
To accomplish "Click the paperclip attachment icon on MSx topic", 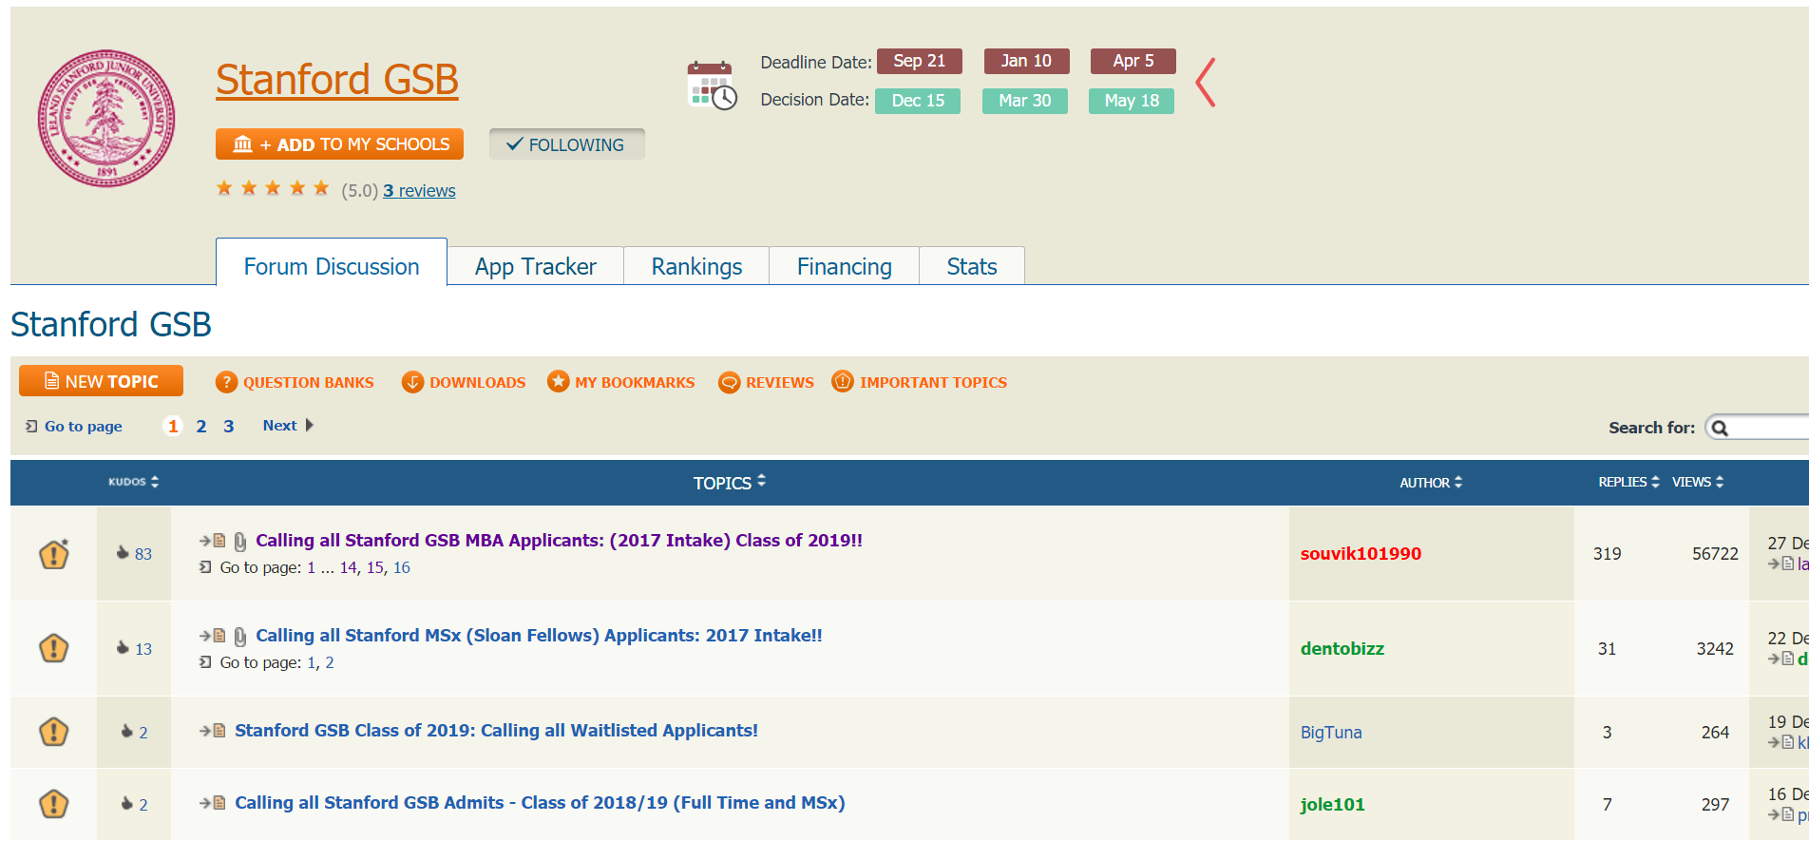I will [240, 637].
